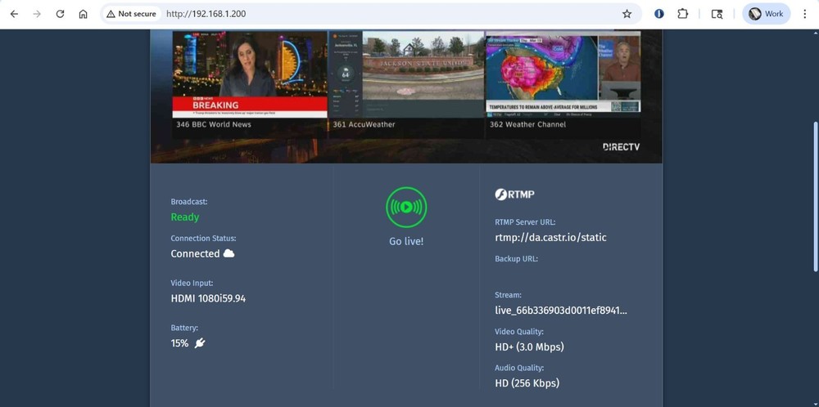Click the Go live! label
The image size is (819, 407).
tap(406, 241)
